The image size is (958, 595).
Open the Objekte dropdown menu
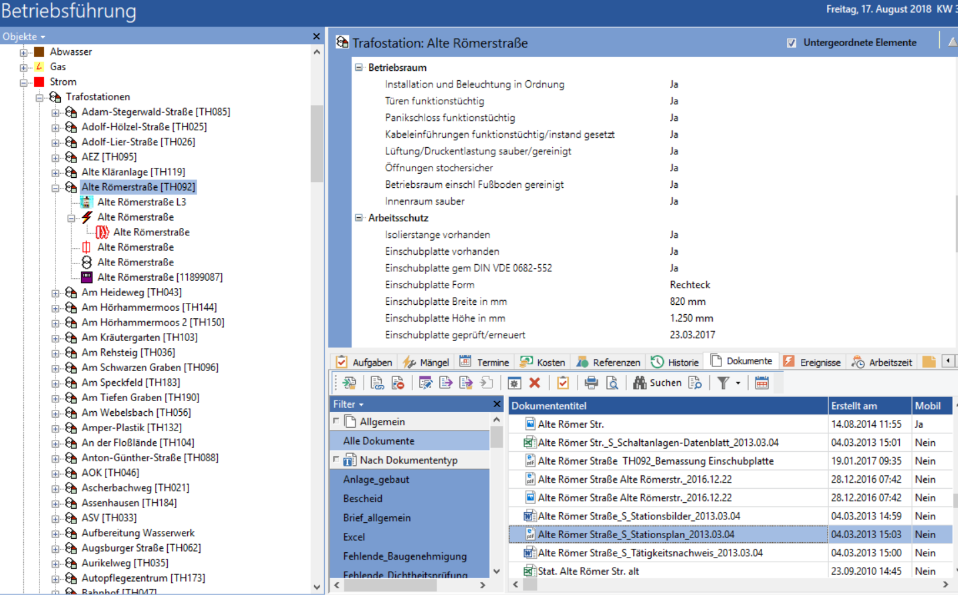(x=23, y=37)
